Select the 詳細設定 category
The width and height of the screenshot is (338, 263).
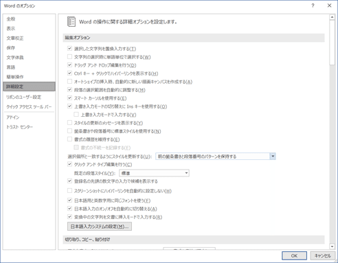click(x=29, y=87)
